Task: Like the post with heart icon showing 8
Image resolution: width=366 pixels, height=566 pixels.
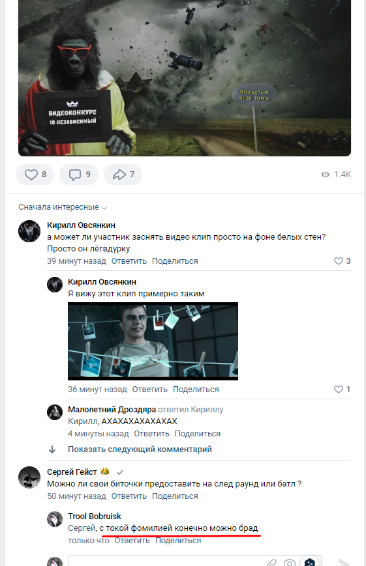Action: tap(35, 175)
